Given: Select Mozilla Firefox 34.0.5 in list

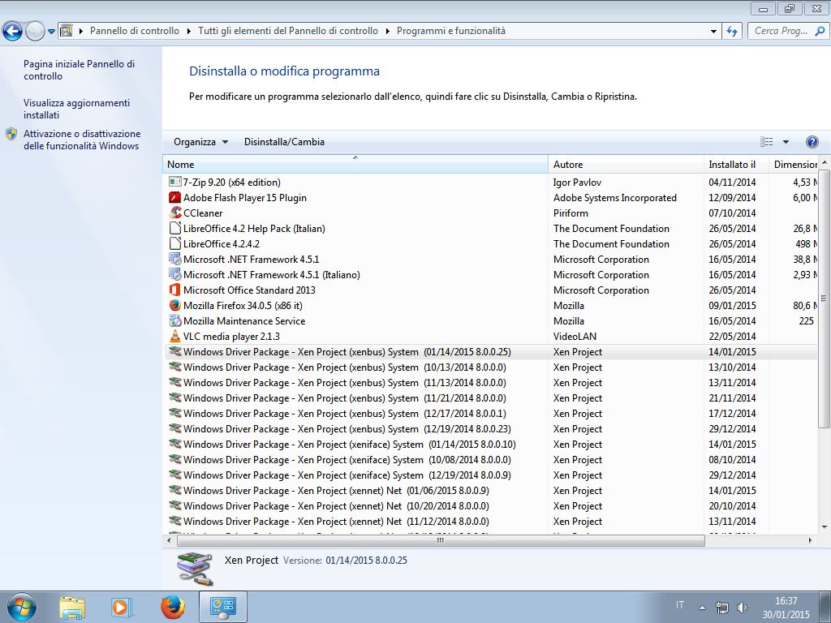Looking at the screenshot, I should click(x=243, y=306).
